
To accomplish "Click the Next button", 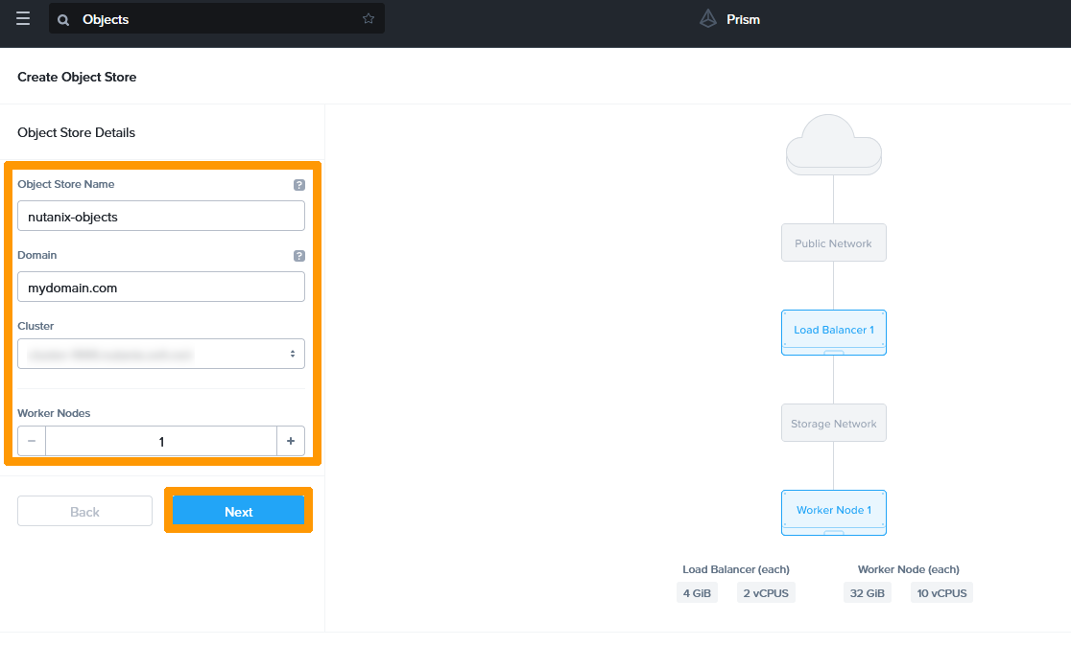I will tap(238, 512).
